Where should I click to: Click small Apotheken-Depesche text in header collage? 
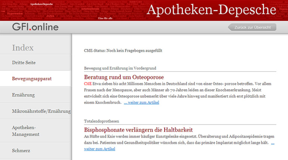tap(42, 4)
